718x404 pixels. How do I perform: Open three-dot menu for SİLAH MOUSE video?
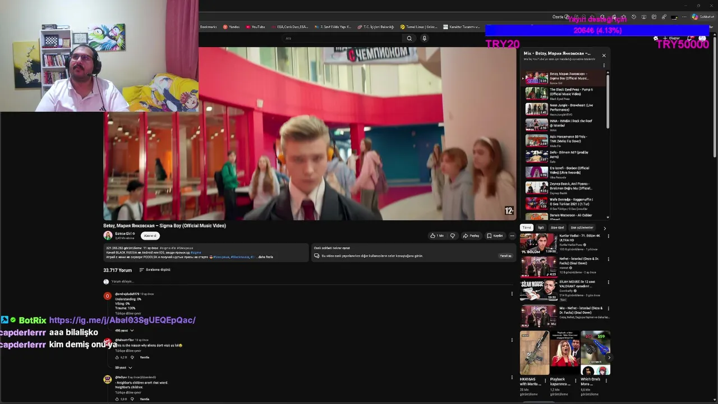(608, 283)
